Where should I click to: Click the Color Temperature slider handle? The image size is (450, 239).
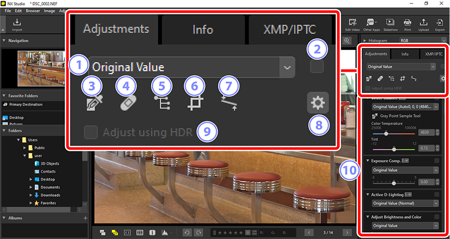(x=386, y=133)
